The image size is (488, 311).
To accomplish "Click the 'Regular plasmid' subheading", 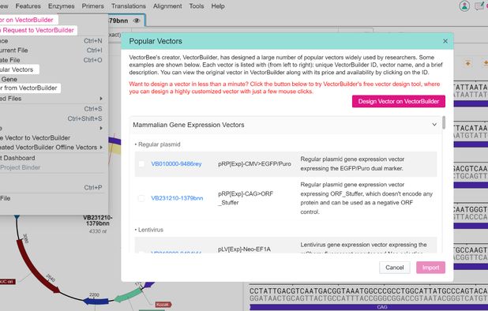I will coord(159,144).
